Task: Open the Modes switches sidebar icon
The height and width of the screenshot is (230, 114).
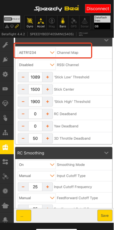Action: (5, 162)
